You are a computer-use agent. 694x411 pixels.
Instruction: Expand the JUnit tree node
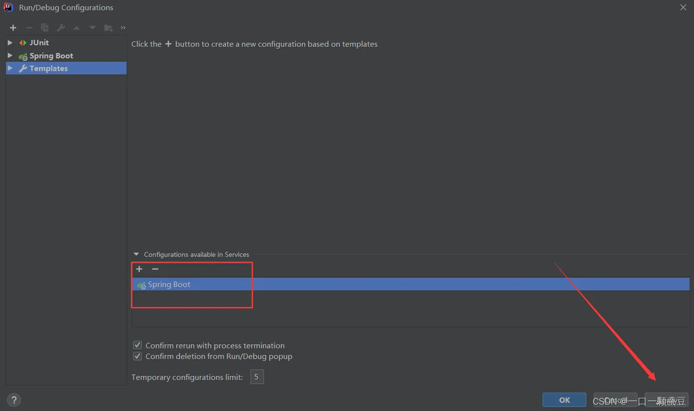[x=10, y=43]
